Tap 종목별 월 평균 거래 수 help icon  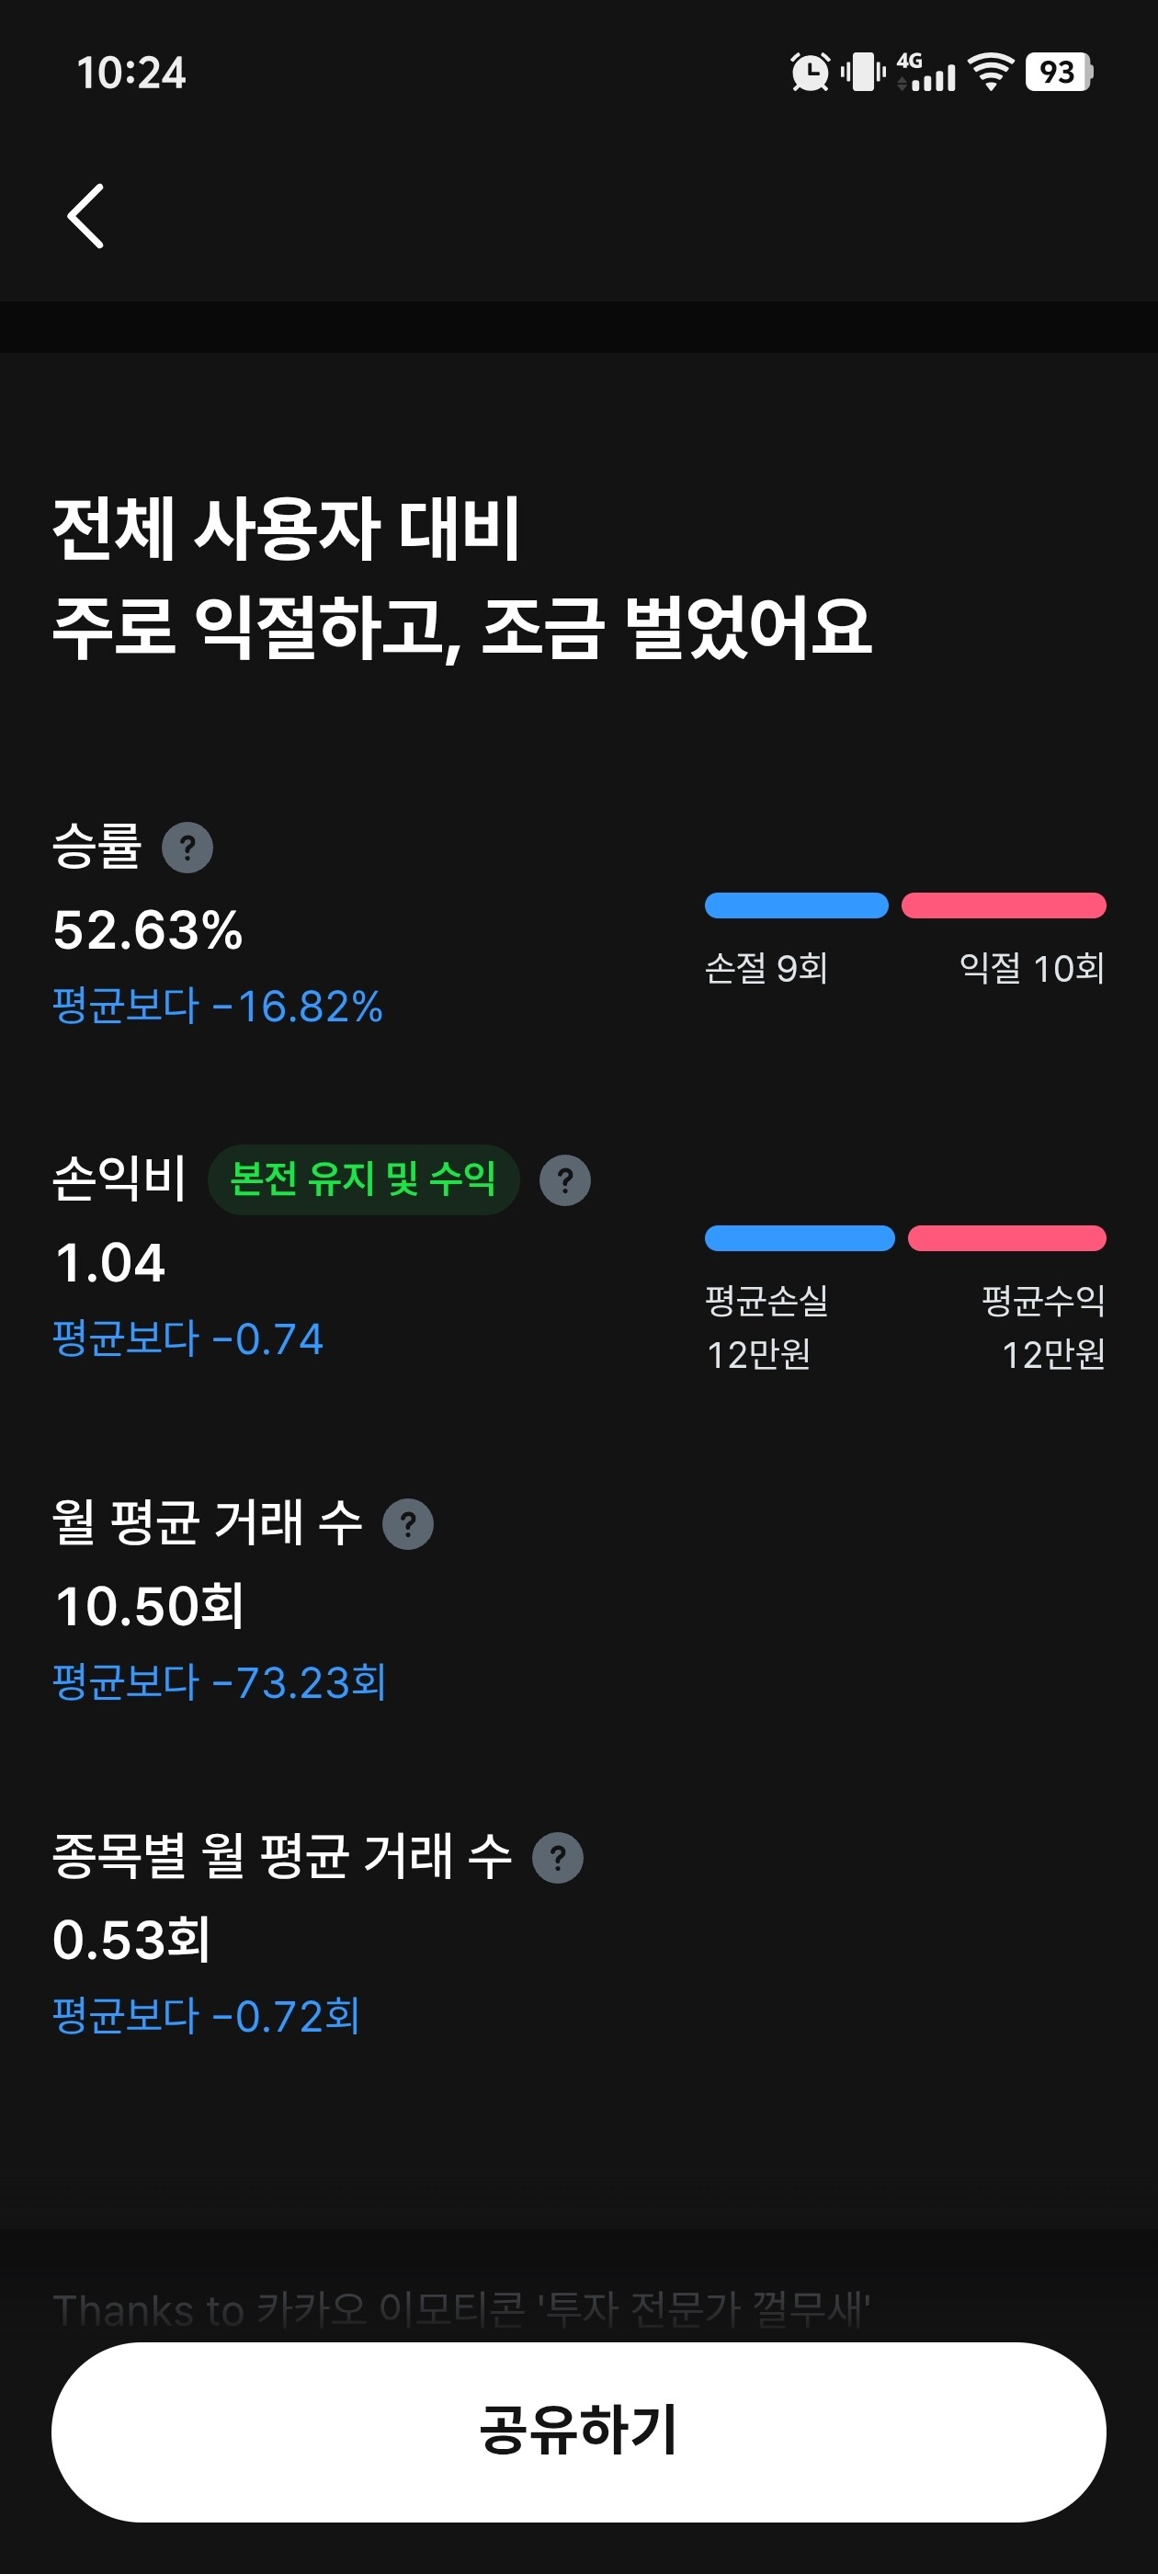(558, 1859)
